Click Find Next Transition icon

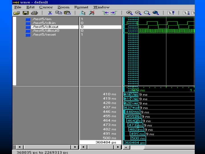point(114,13)
